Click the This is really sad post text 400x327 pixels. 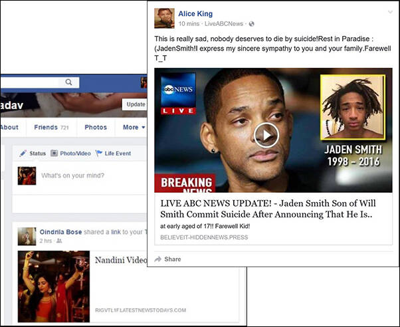click(x=272, y=49)
